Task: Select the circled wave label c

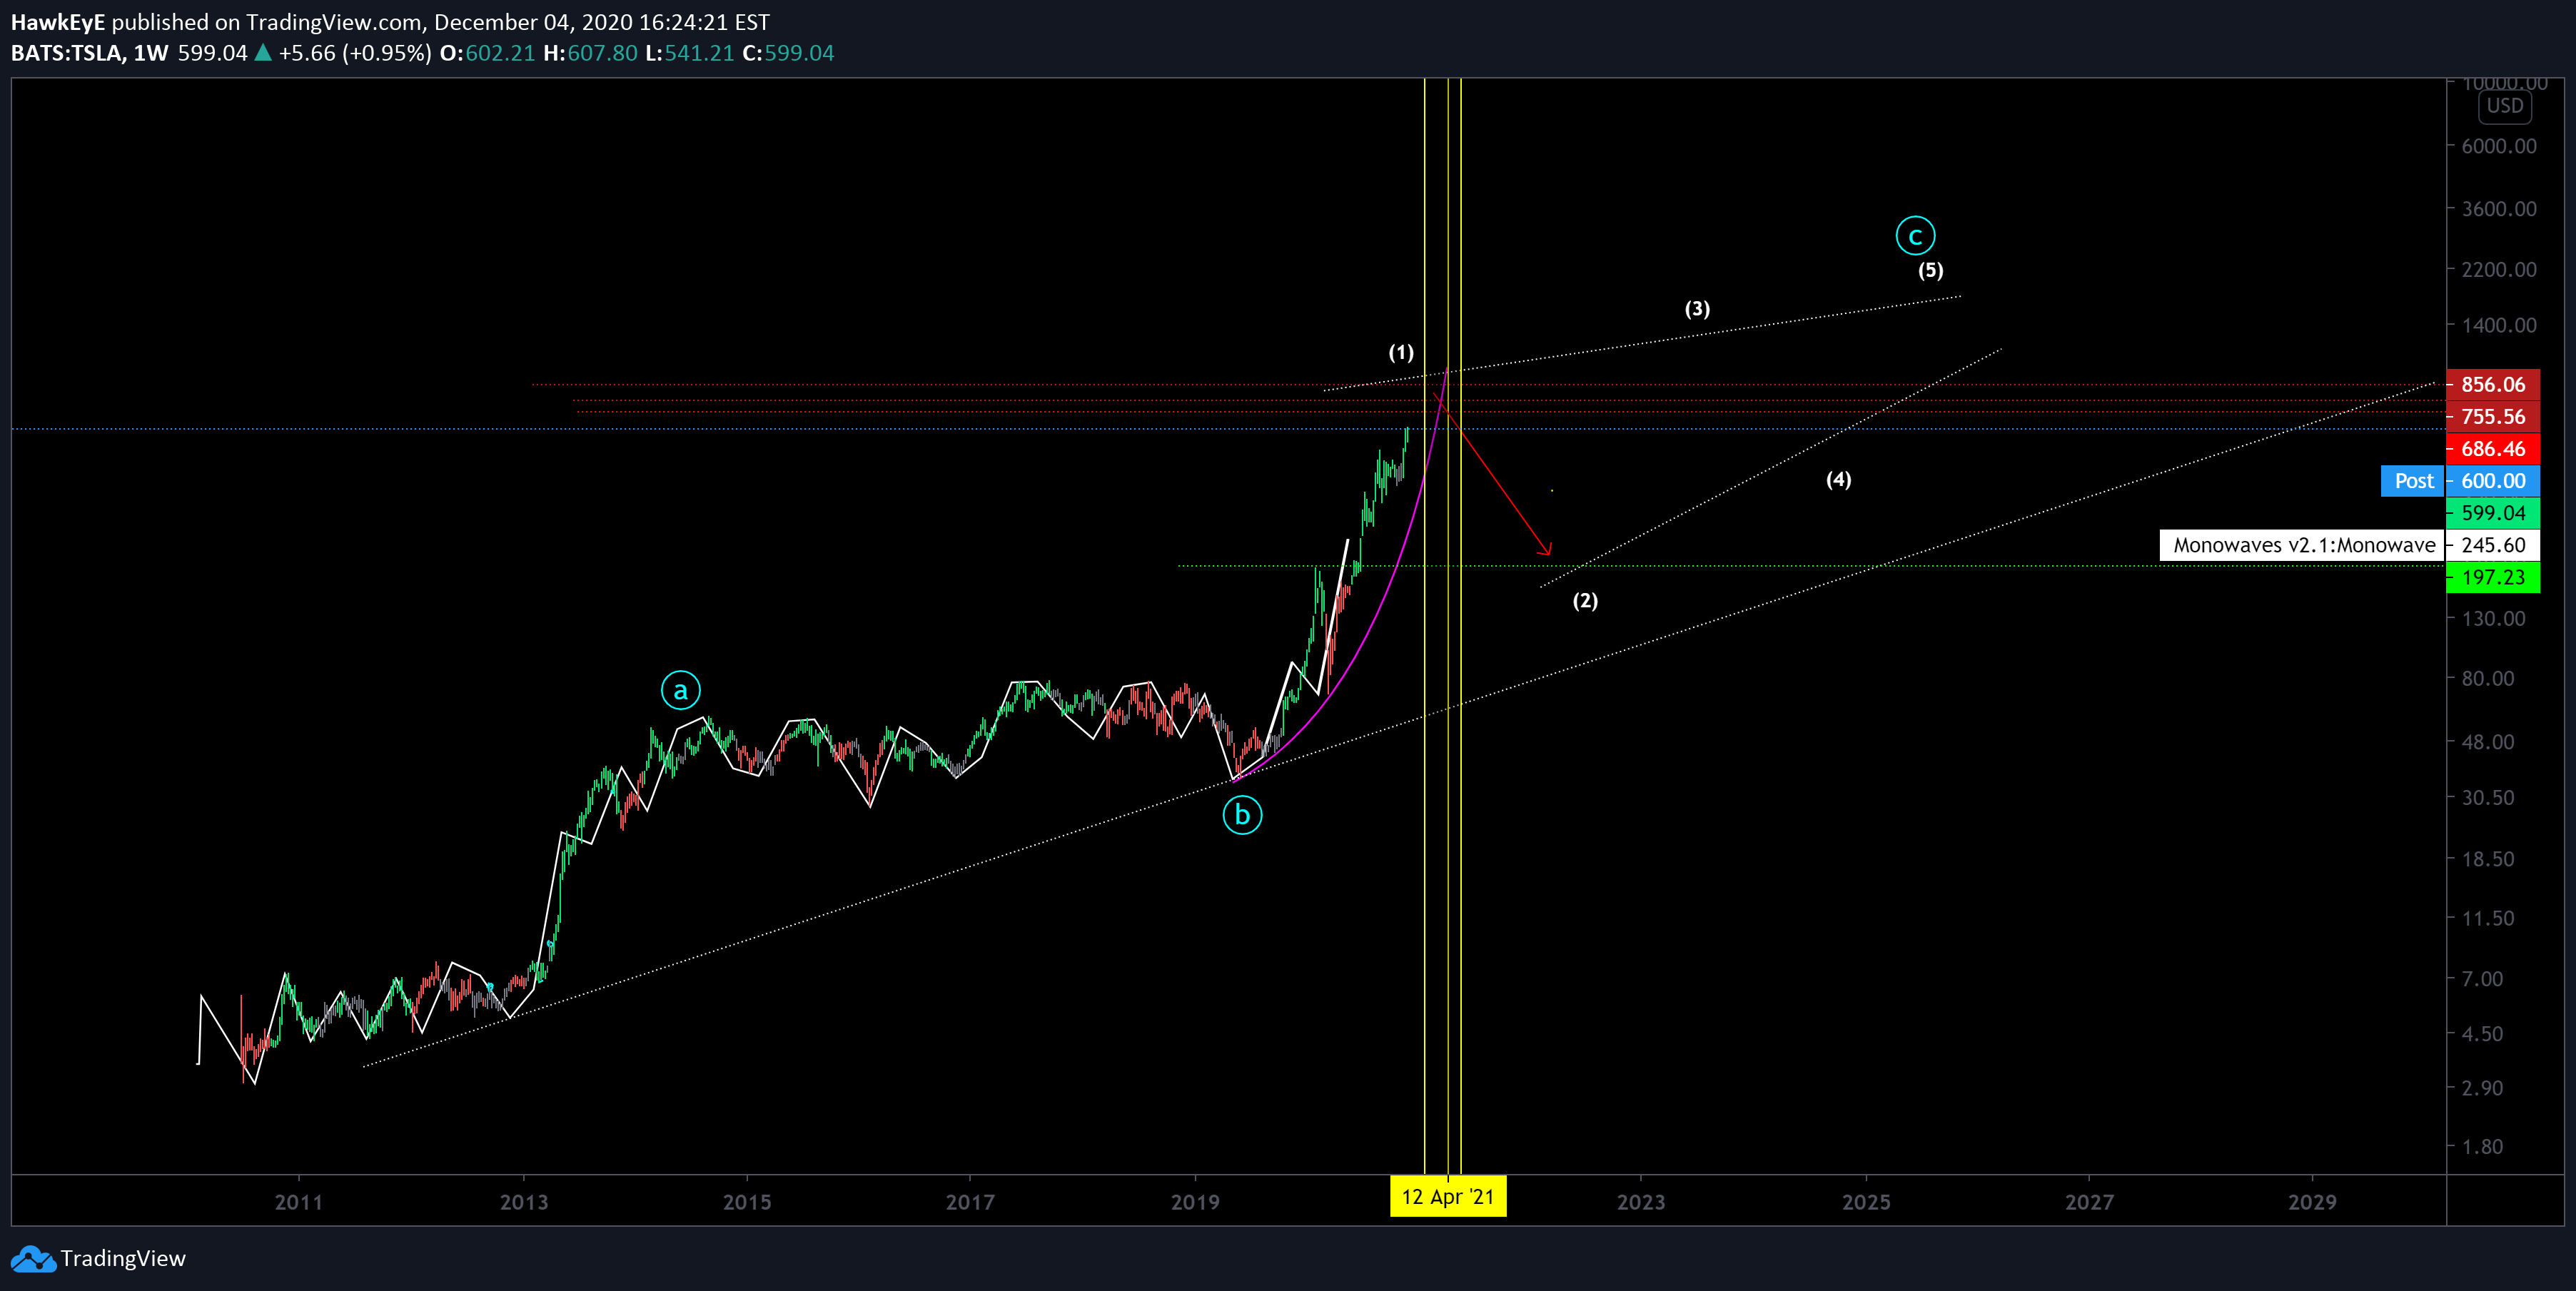Action: (1915, 236)
